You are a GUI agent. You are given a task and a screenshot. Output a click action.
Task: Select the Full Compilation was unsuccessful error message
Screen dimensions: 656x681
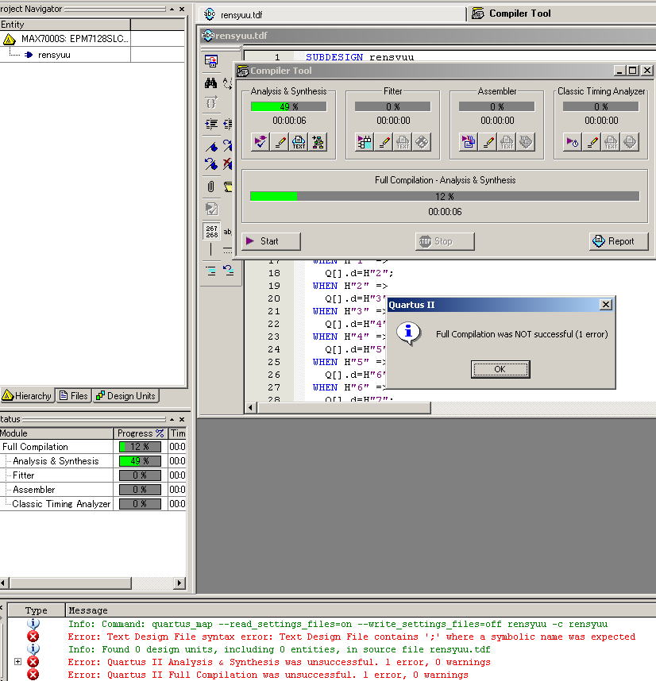coord(268,675)
